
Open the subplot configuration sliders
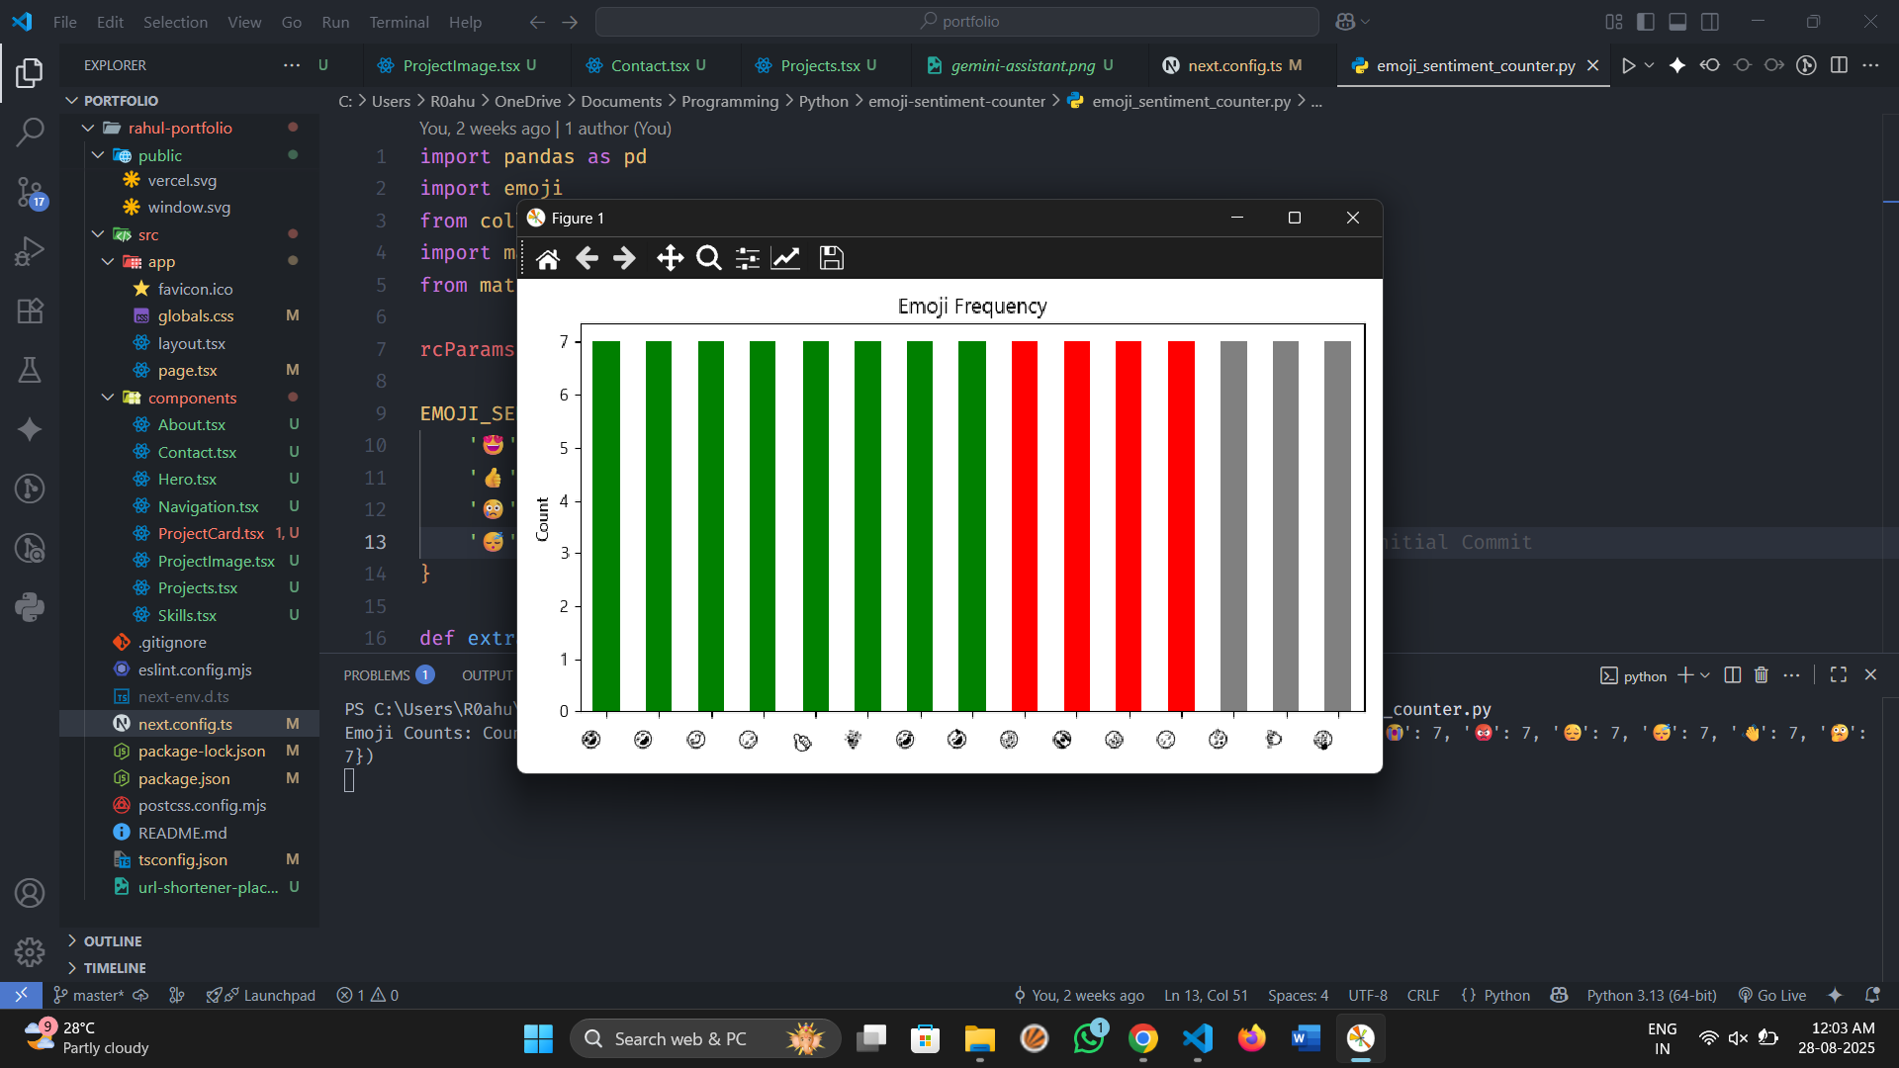pos(747,258)
